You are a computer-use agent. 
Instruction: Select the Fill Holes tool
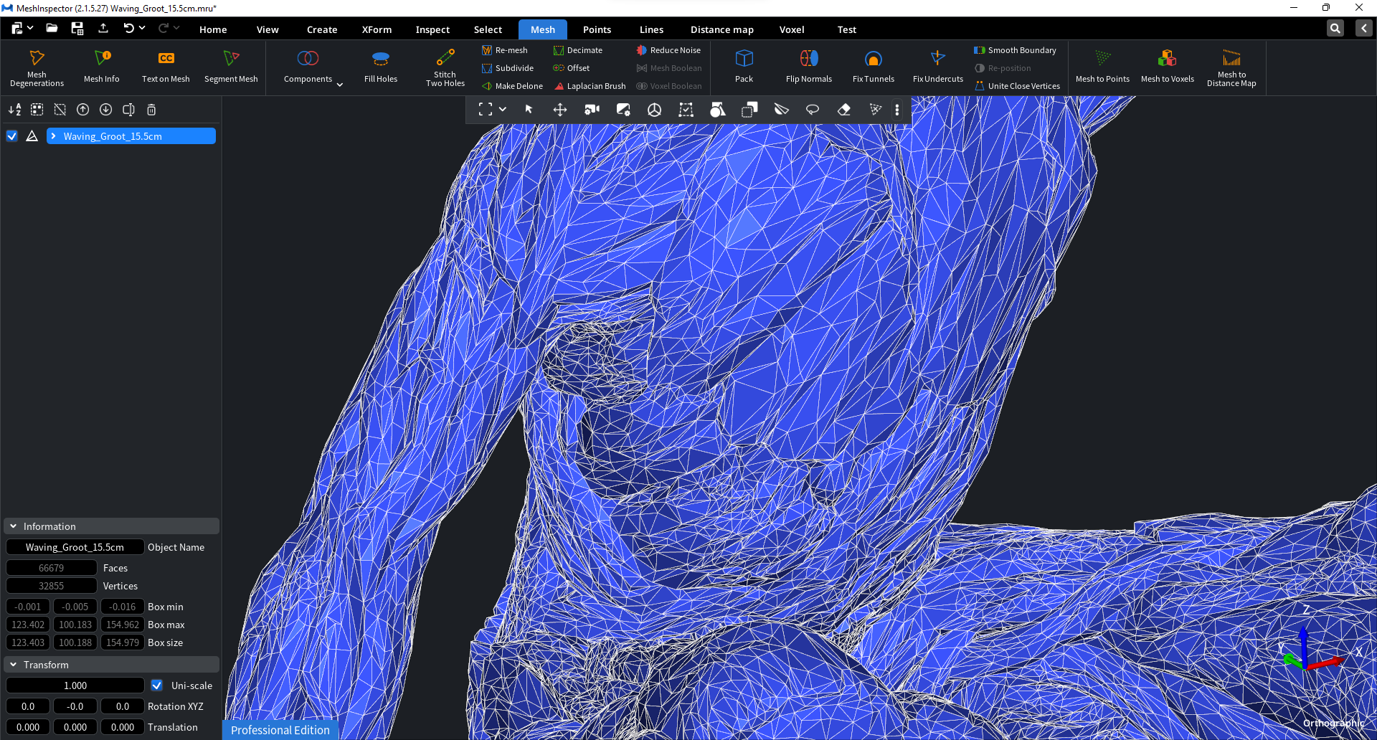380,67
